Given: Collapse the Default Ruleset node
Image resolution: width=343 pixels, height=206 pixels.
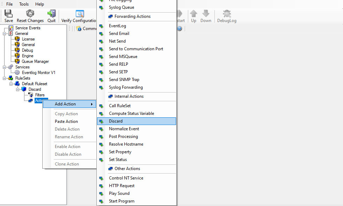Looking at the screenshot, I should (11, 84).
